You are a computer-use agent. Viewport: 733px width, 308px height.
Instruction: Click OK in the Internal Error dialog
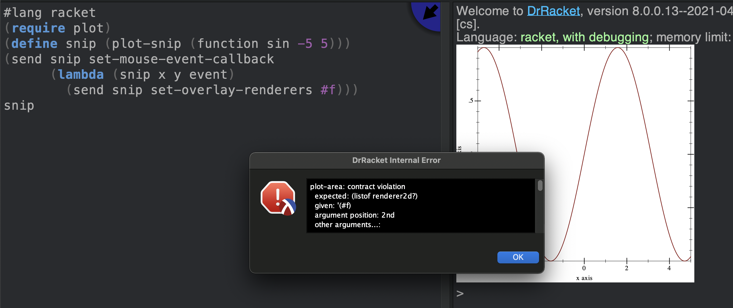click(518, 257)
